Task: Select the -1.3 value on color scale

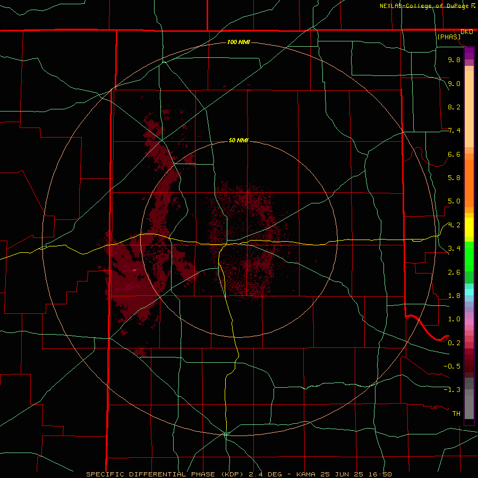Action: click(452, 390)
